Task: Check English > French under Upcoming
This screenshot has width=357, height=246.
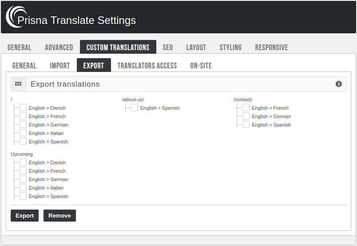Action: click(23, 171)
